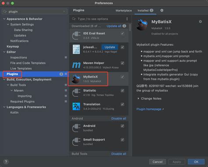Click the MyBatisX bird icon in plugin list
Viewport: 208px width, 167px height.
[75, 79]
